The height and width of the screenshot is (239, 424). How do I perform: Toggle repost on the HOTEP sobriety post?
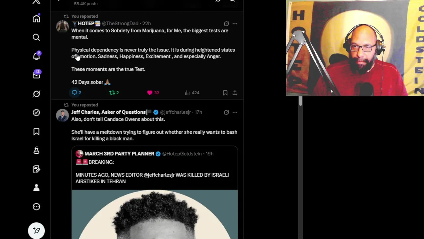(112, 93)
